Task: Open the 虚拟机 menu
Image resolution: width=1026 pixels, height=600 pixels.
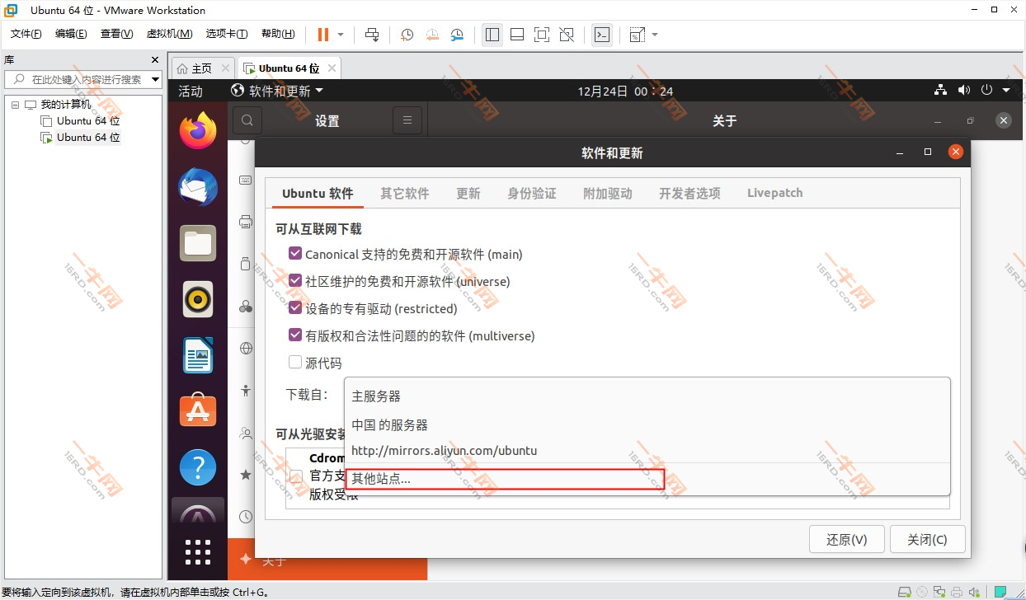Action: pos(169,34)
